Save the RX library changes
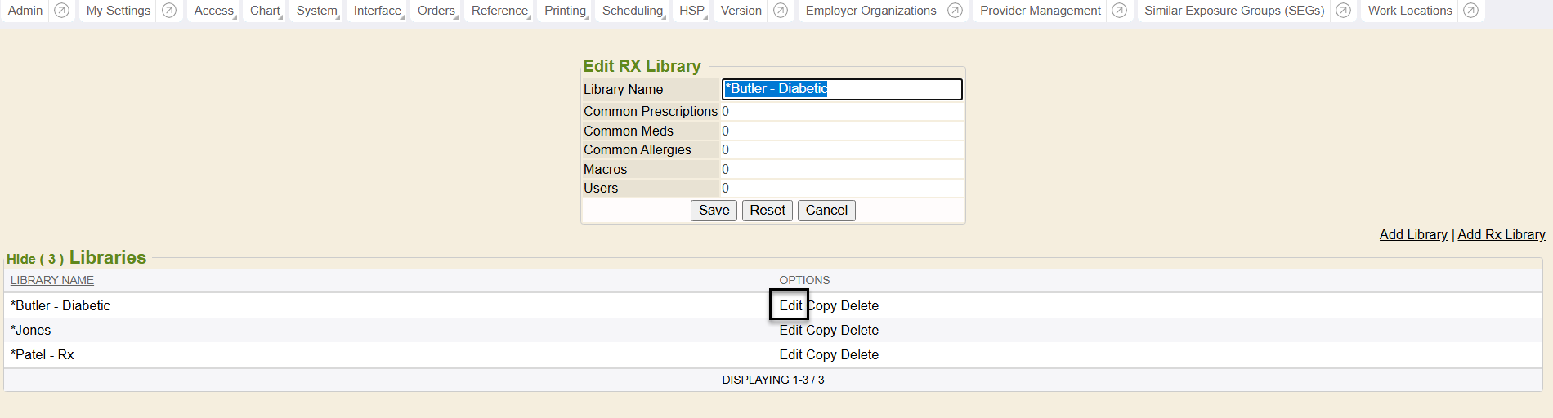1553x418 pixels. pos(714,211)
